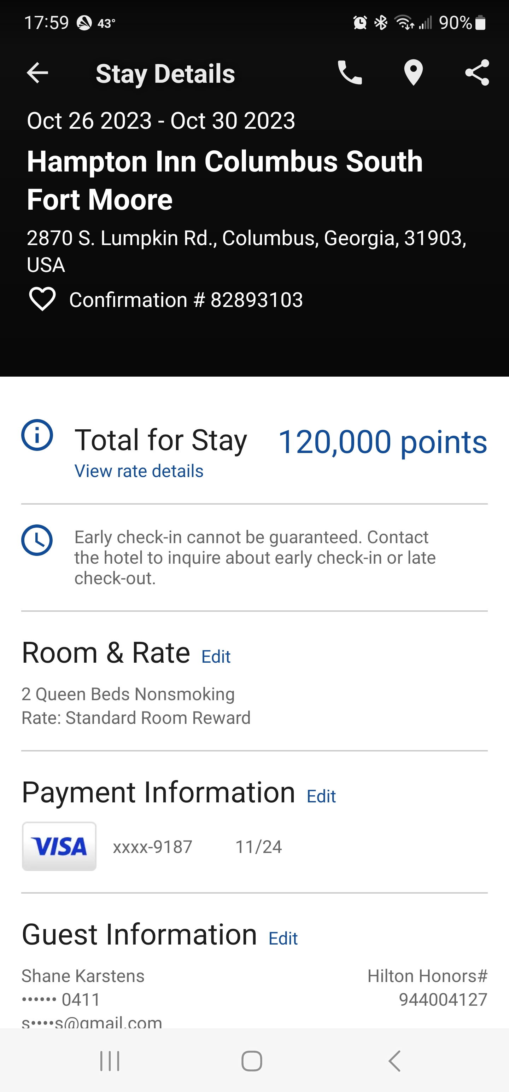The height and width of the screenshot is (1092, 509).
Task: Favorite the hotel with heart icon
Action: [x=42, y=299]
